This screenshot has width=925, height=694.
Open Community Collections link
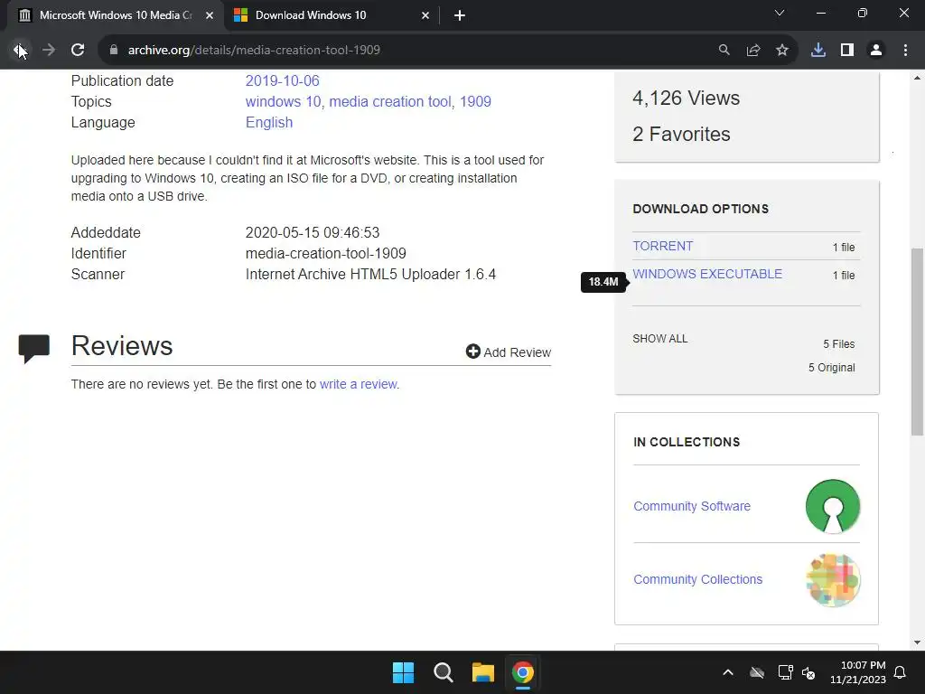pyautogui.click(x=698, y=579)
